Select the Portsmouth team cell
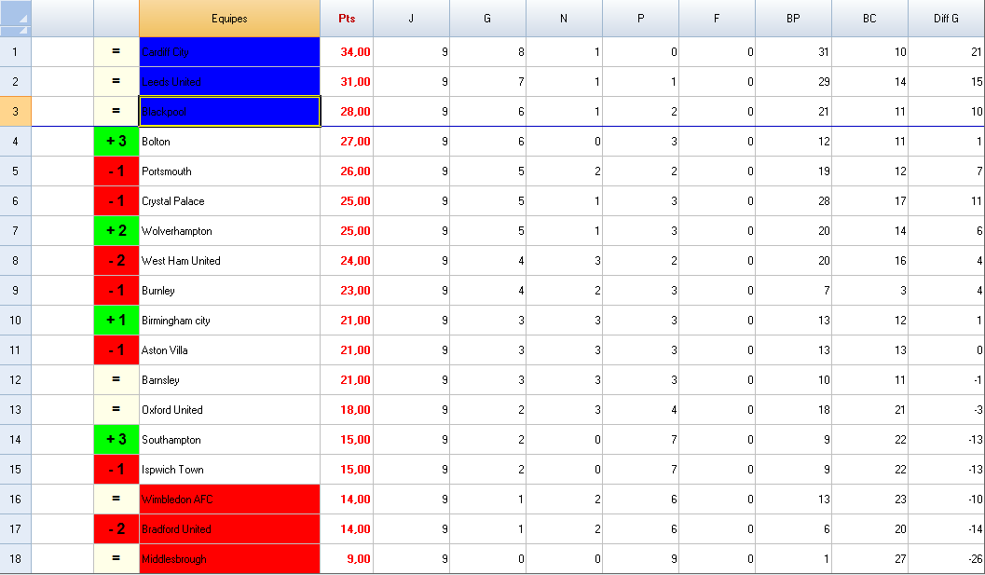 click(x=229, y=171)
